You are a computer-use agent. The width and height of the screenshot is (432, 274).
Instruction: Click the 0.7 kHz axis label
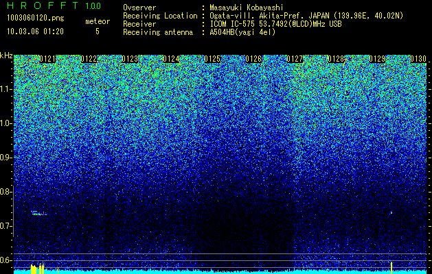(x=5, y=226)
